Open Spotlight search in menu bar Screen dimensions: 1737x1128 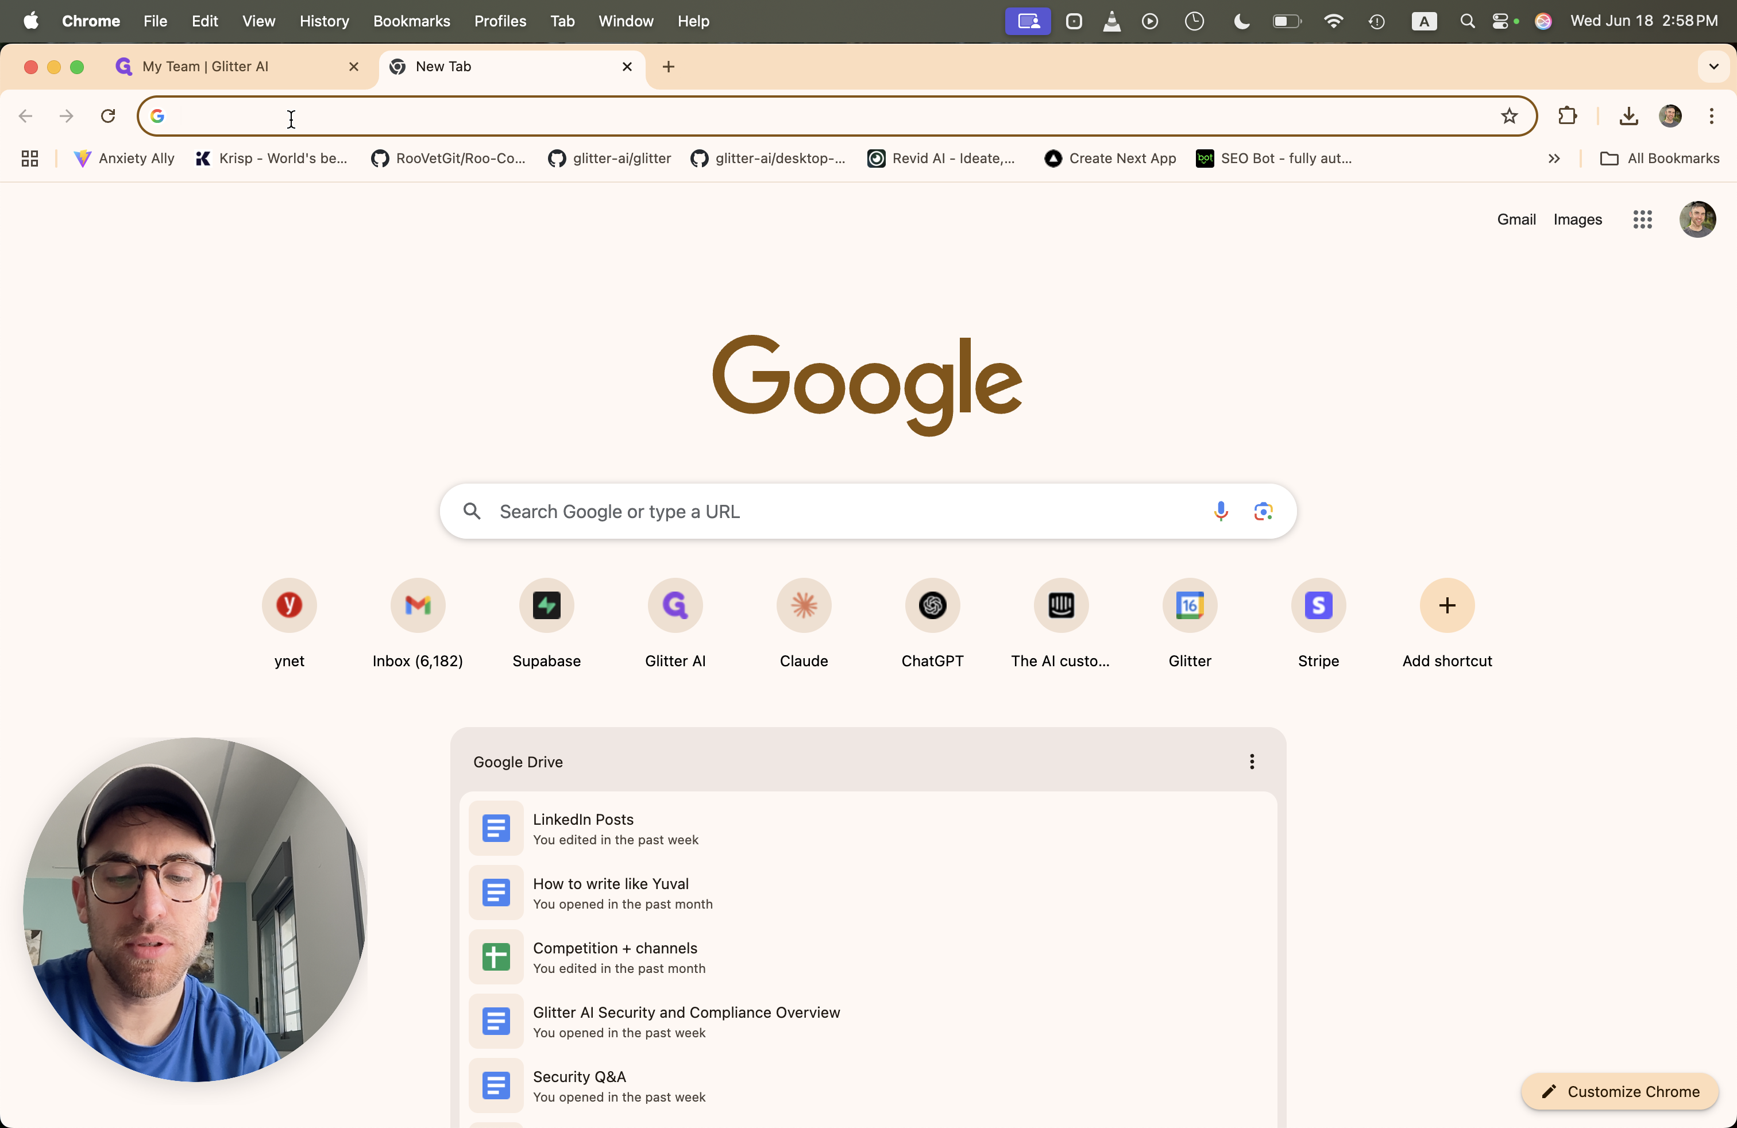(1467, 21)
